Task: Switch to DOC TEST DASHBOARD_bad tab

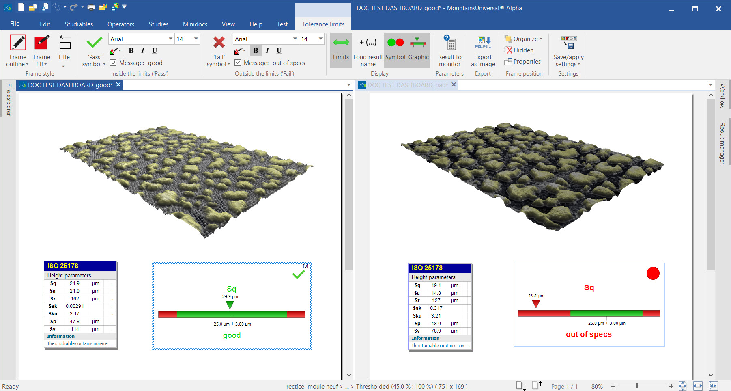Action: (407, 85)
